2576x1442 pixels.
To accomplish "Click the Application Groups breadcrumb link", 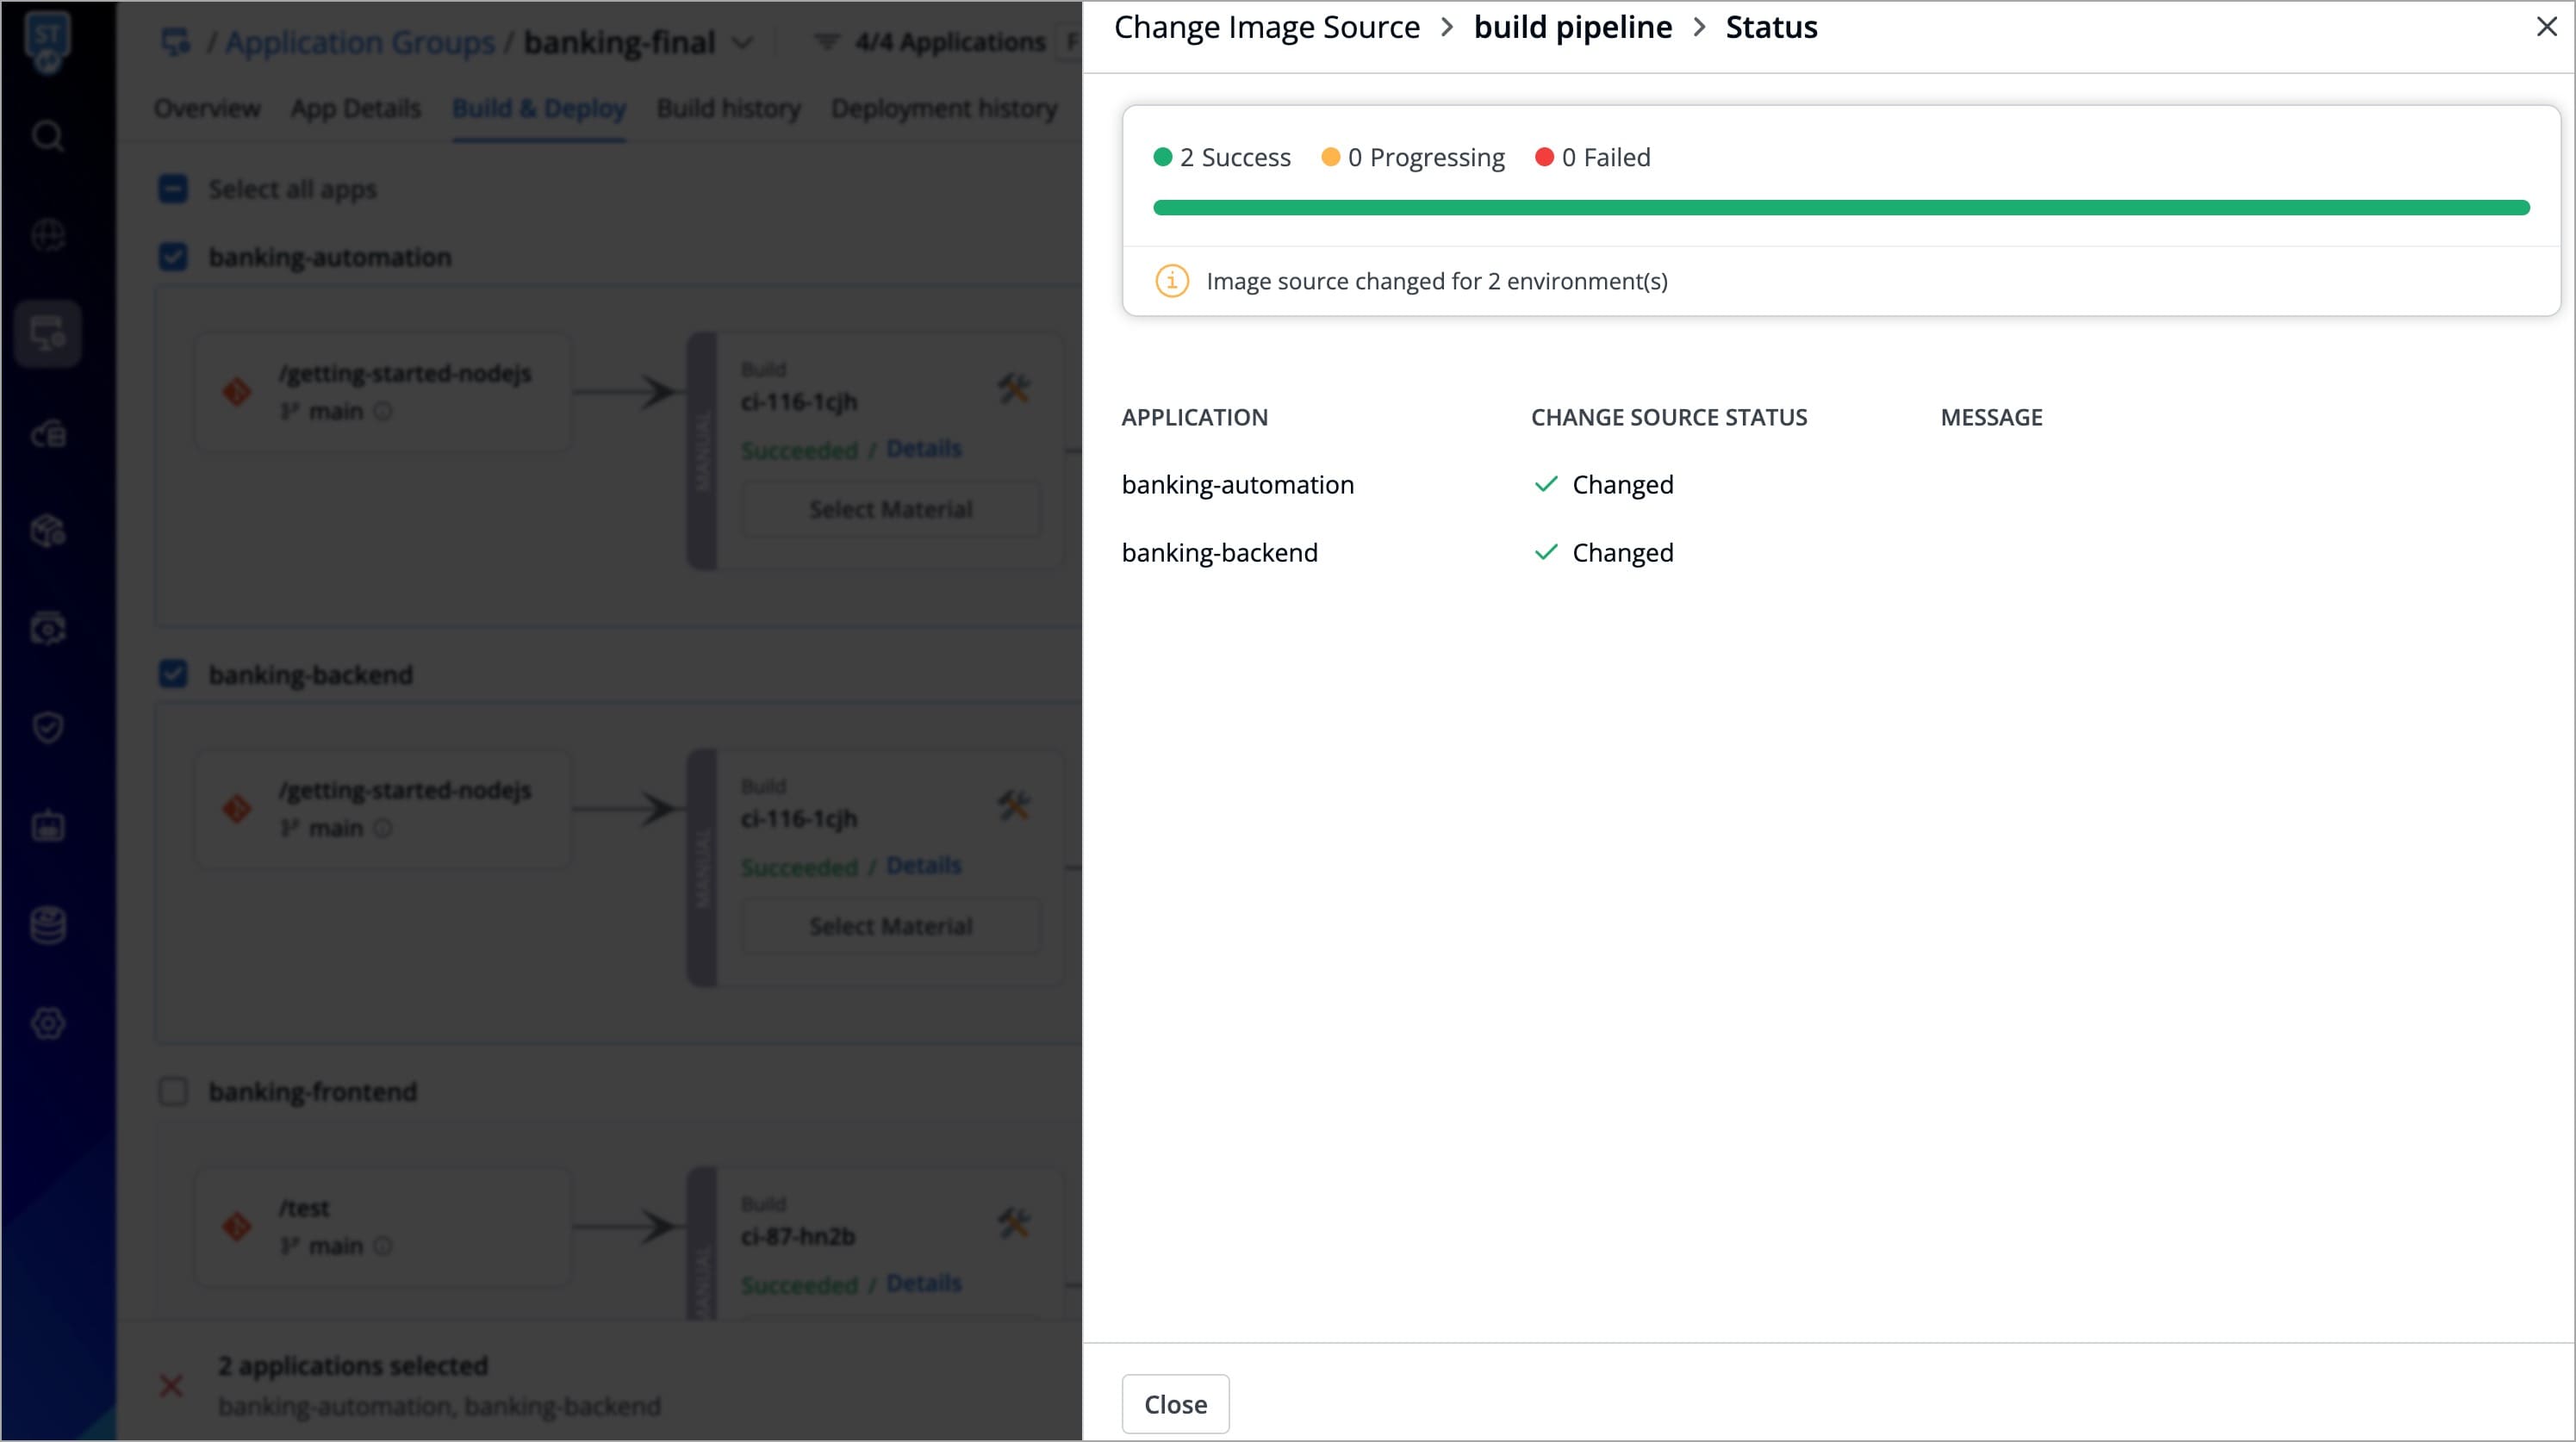I will 359,43.
